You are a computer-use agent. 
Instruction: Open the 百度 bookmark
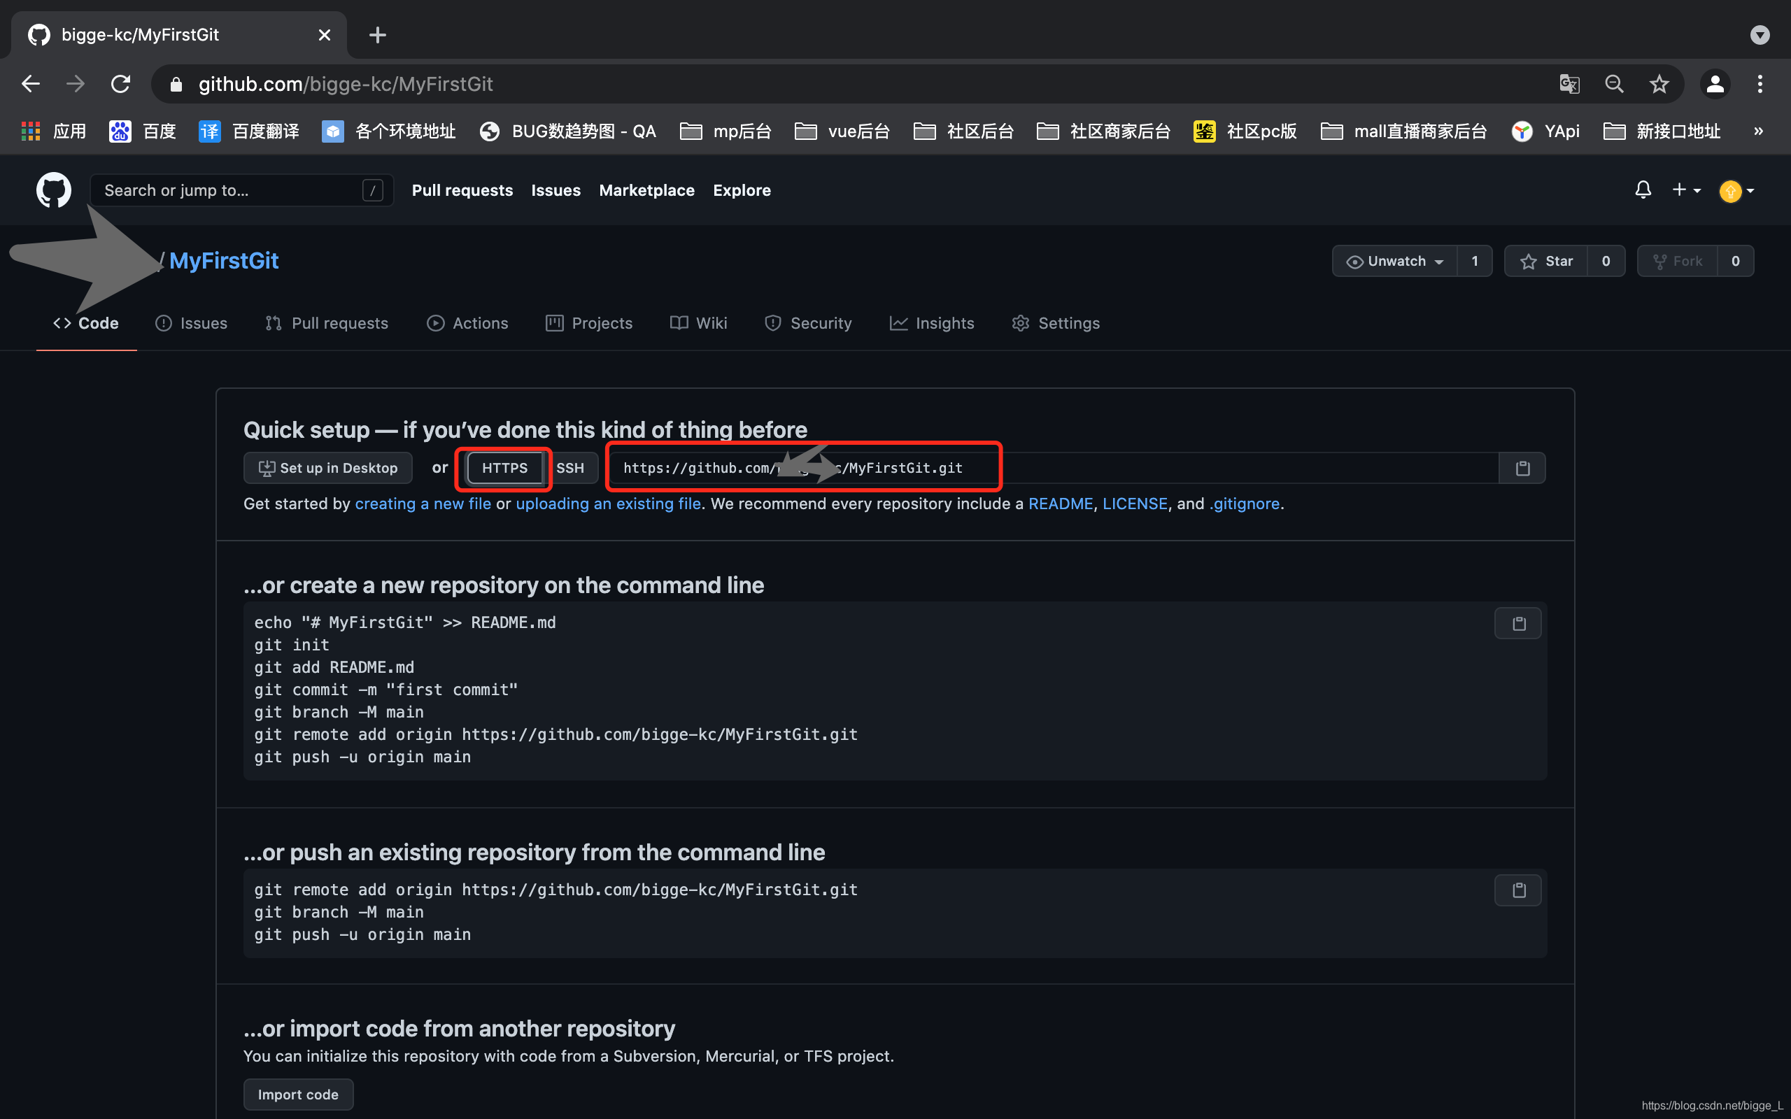[x=143, y=131]
